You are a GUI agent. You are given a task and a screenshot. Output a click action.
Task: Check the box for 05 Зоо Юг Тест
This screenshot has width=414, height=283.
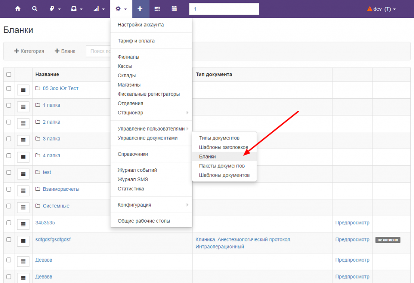point(9,89)
